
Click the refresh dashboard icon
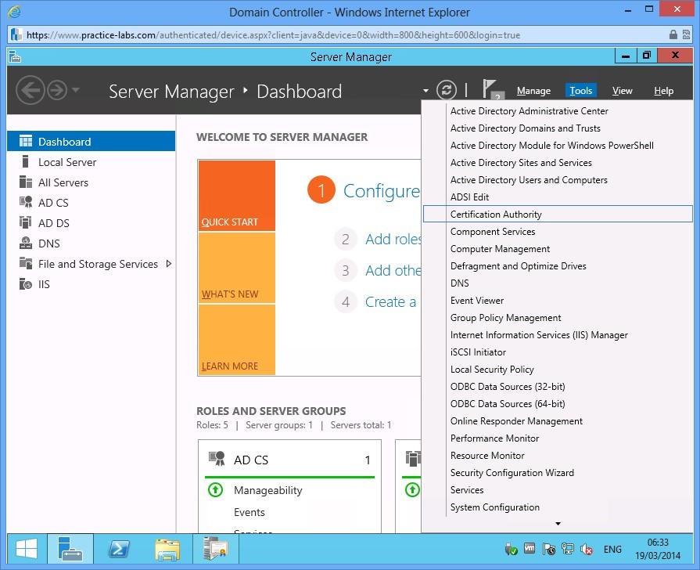click(446, 90)
